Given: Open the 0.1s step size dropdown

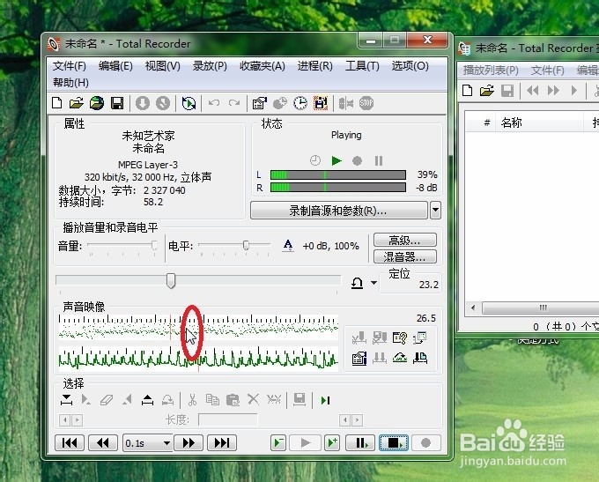Looking at the screenshot, I should tap(166, 443).
